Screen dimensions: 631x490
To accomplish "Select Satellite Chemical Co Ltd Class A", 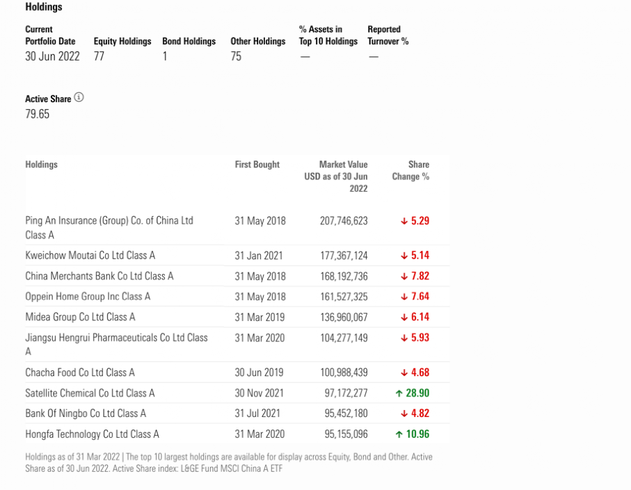I will coord(90,393).
